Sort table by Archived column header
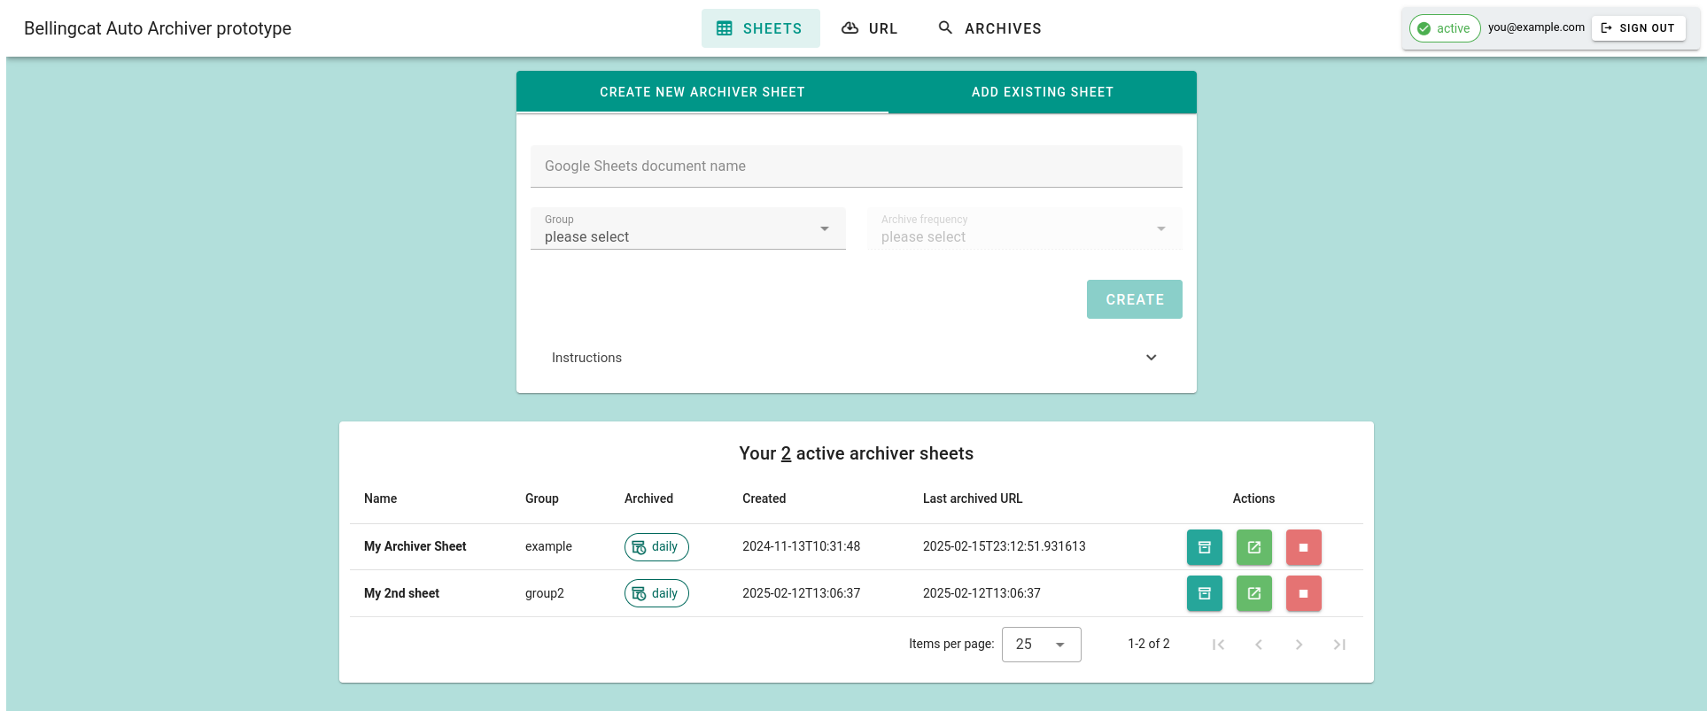Image resolution: width=1707 pixels, height=711 pixels. (x=648, y=498)
